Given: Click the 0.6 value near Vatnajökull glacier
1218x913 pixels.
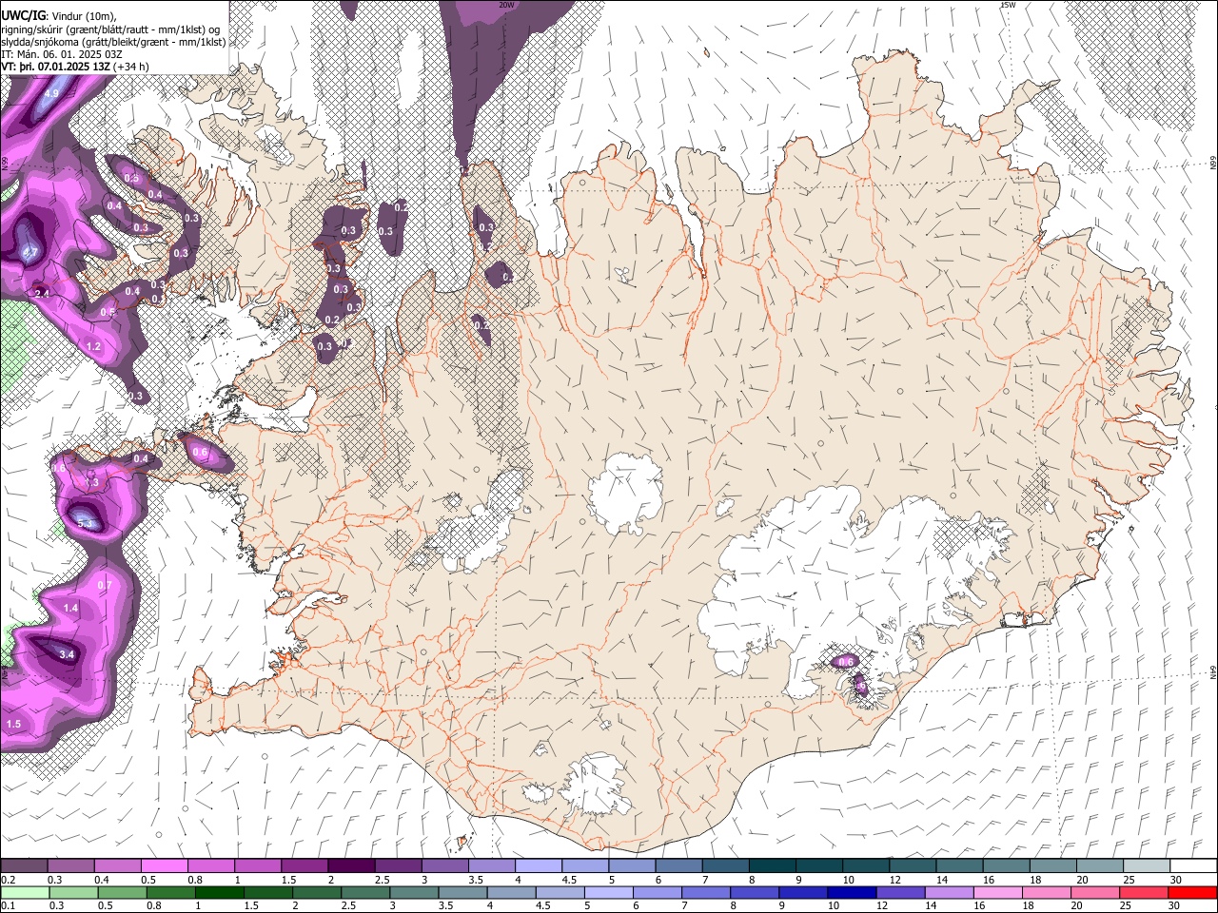Looking at the screenshot, I should tap(845, 661).
